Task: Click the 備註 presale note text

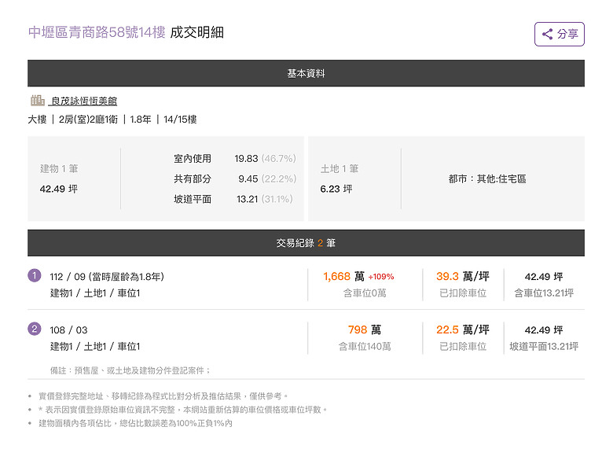Action: [x=130, y=370]
